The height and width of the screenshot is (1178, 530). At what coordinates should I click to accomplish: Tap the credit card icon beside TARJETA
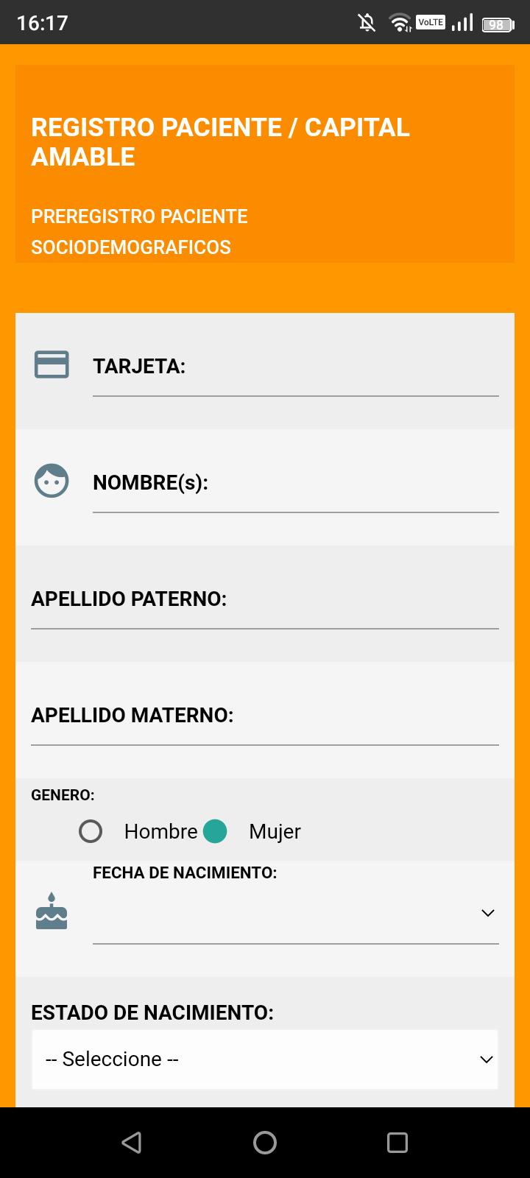[52, 364]
